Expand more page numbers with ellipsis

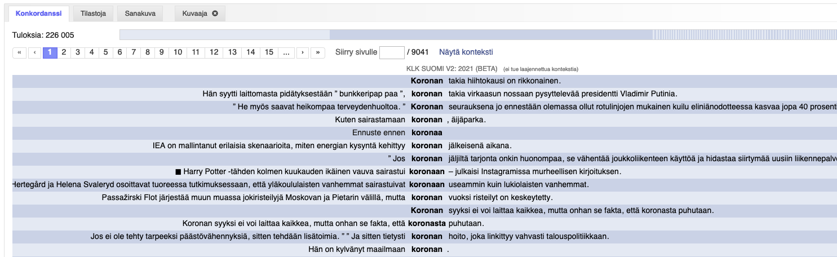coord(286,52)
